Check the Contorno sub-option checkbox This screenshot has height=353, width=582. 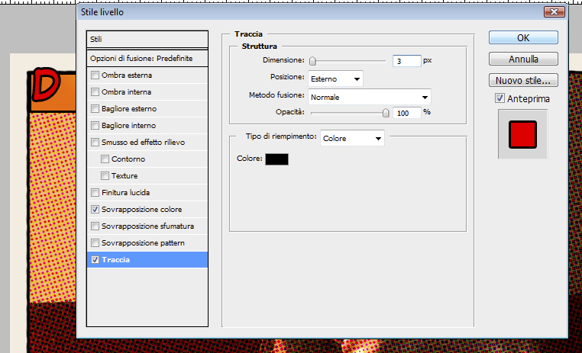(105, 159)
